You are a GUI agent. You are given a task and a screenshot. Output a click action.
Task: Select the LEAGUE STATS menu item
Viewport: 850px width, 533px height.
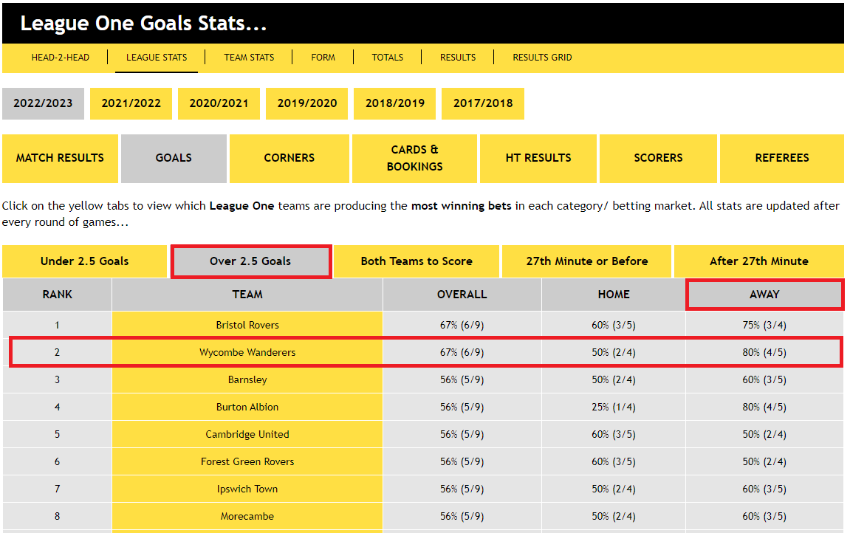click(157, 58)
